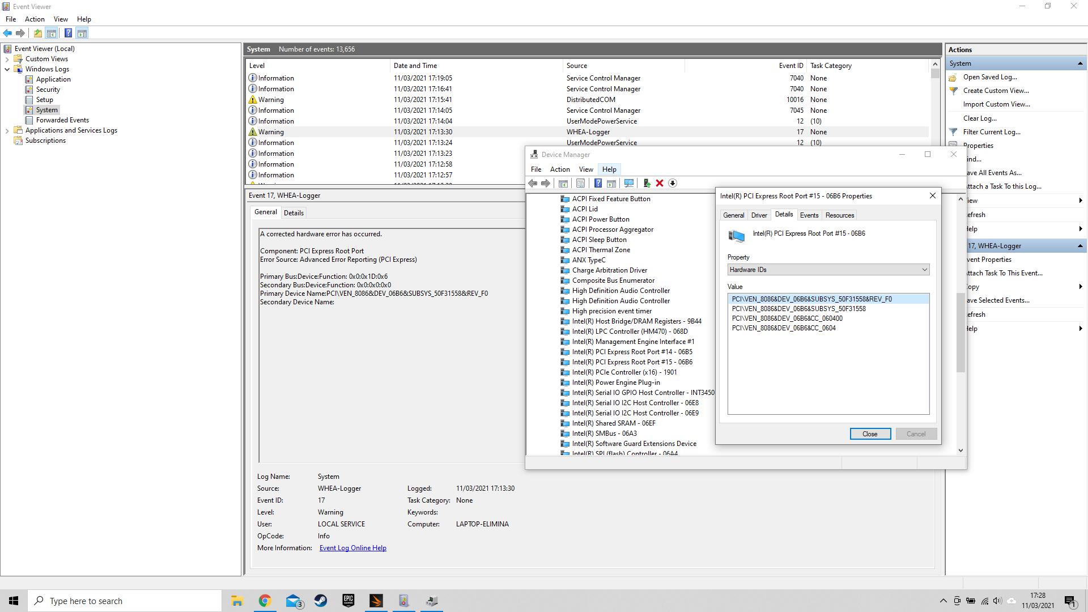Open General tab in Properties dialog

[733, 215]
